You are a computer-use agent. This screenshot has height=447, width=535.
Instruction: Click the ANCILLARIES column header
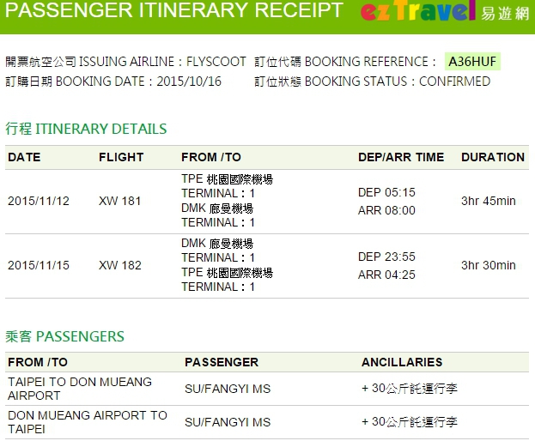point(402,362)
